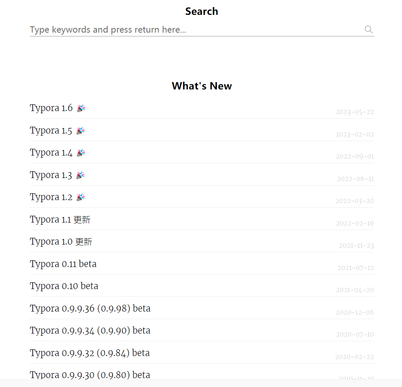
Task: Open the Typora 1.4 release entry
Action: click(x=51, y=153)
